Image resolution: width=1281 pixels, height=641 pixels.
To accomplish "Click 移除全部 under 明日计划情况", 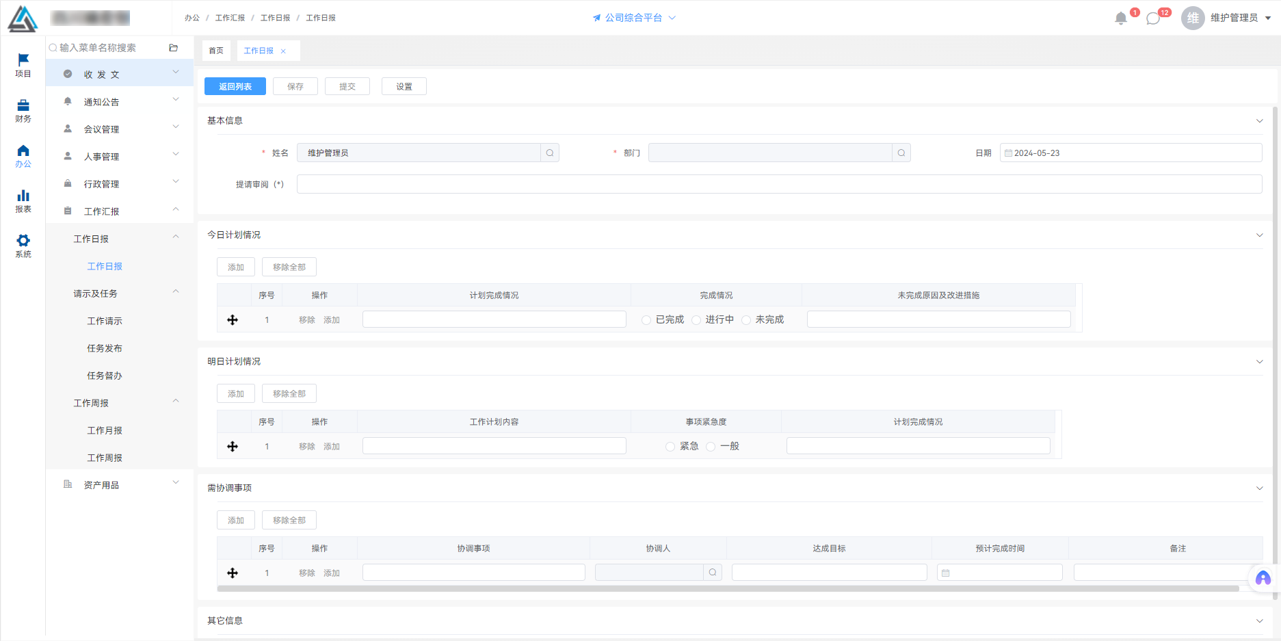I will tap(289, 393).
